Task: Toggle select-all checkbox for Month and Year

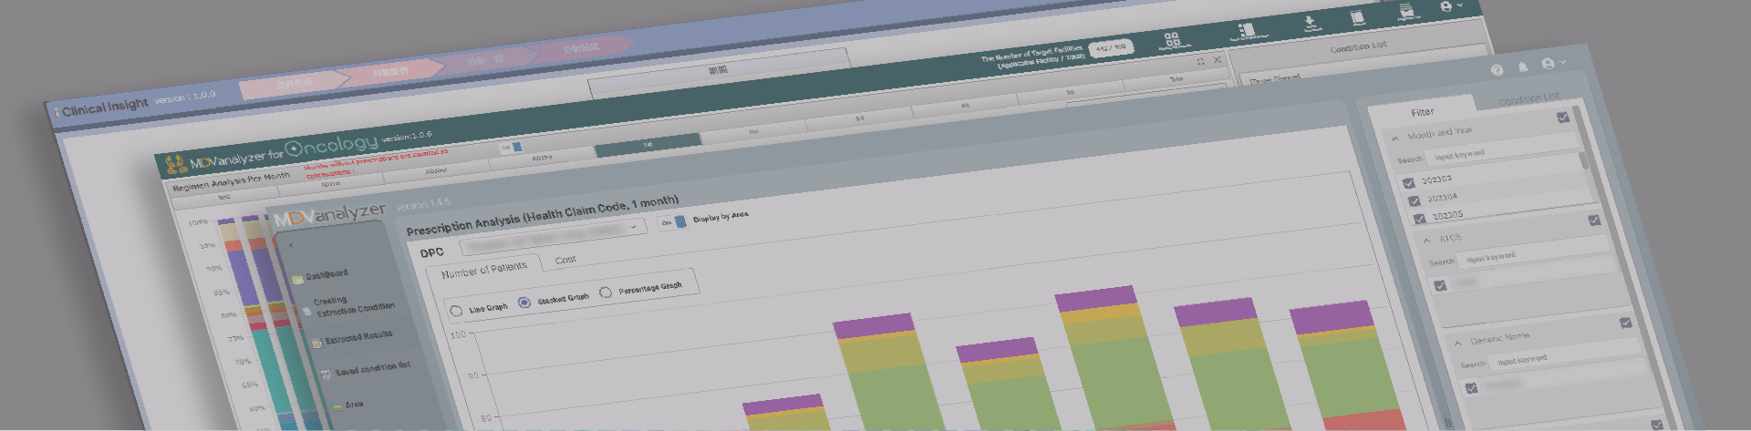Action: [1563, 118]
